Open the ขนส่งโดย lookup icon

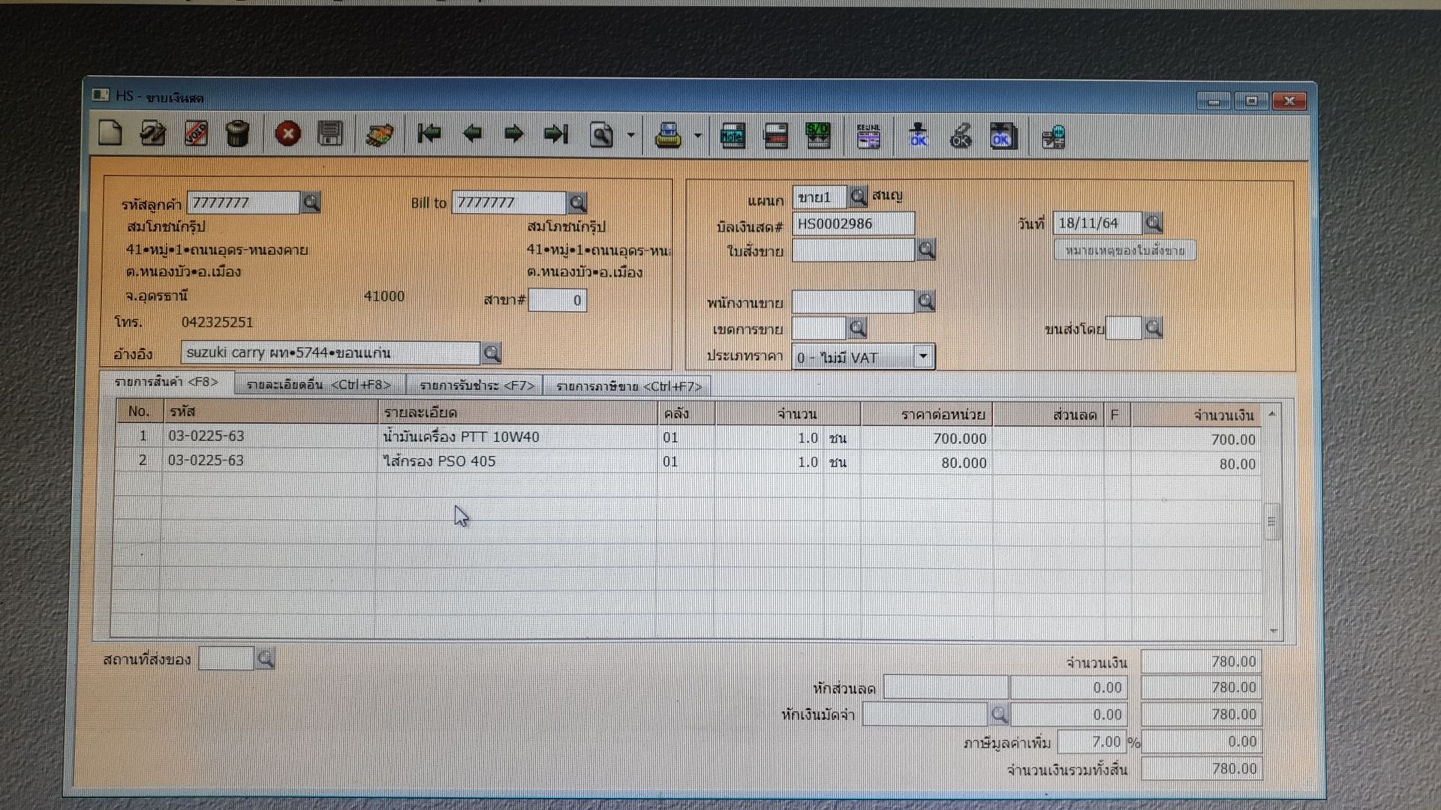[1154, 328]
